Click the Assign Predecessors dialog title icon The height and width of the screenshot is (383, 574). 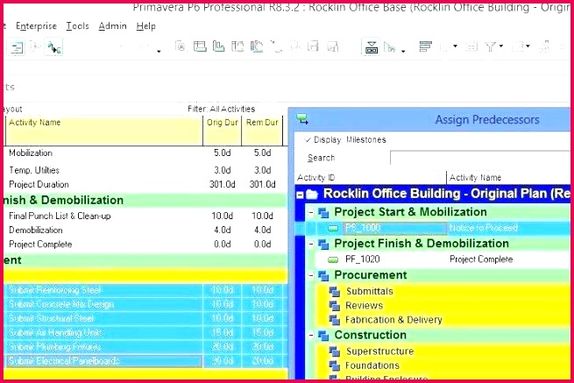pos(302,119)
